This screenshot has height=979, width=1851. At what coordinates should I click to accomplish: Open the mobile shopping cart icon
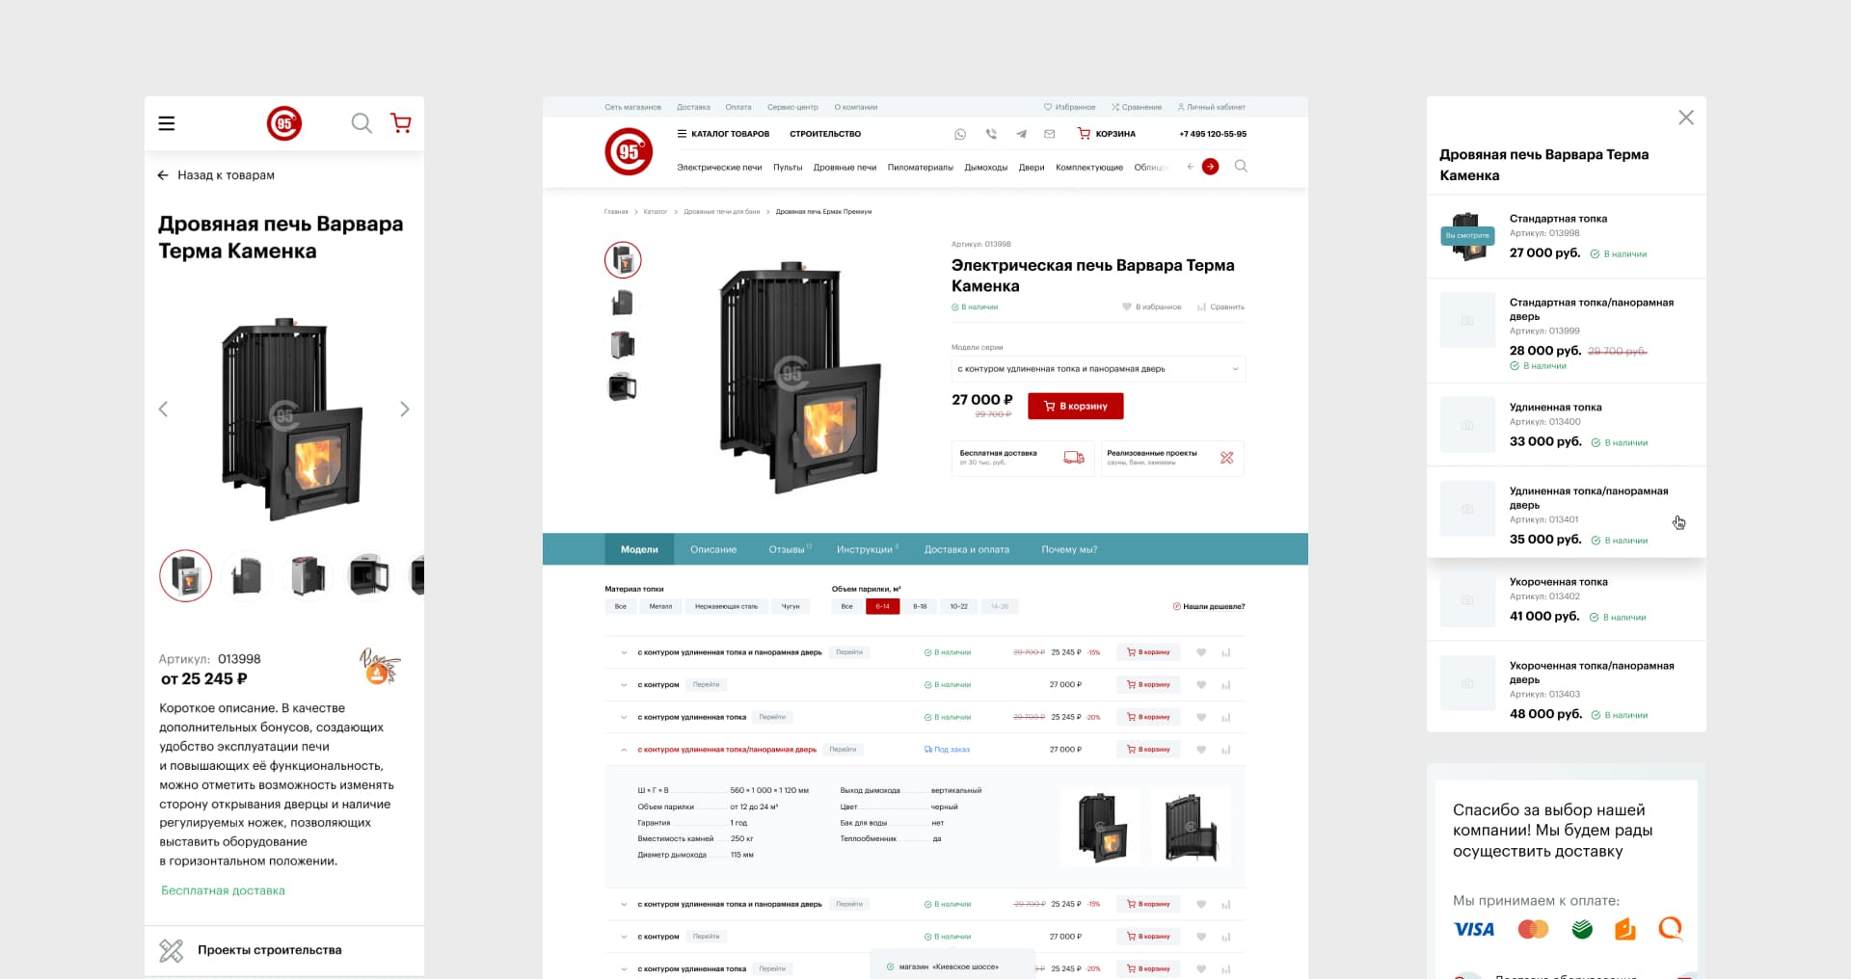coord(401,123)
